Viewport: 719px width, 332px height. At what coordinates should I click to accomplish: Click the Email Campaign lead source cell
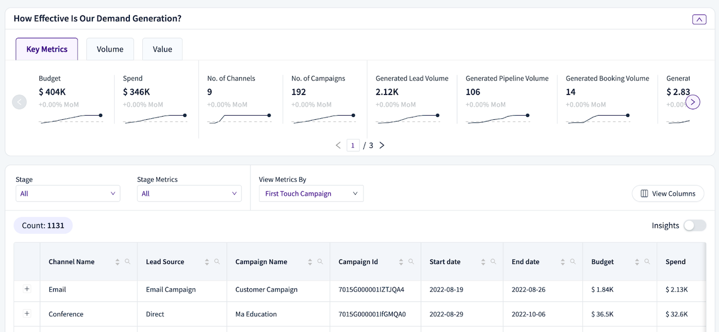click(182, 289)
